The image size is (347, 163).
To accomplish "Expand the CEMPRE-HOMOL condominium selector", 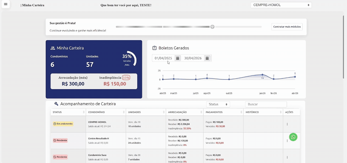I will click(281, 5).
